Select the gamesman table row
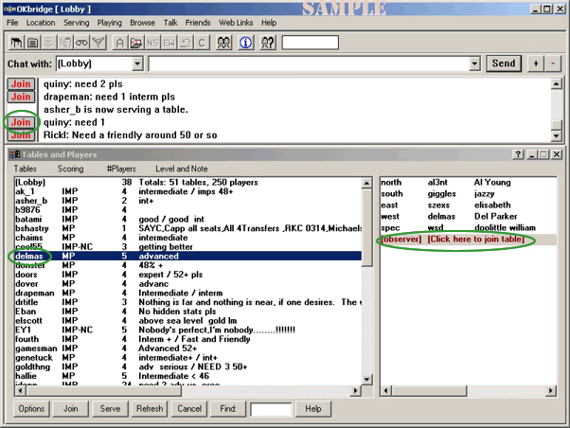Screen dimensions: 570x428 point(187,348)
